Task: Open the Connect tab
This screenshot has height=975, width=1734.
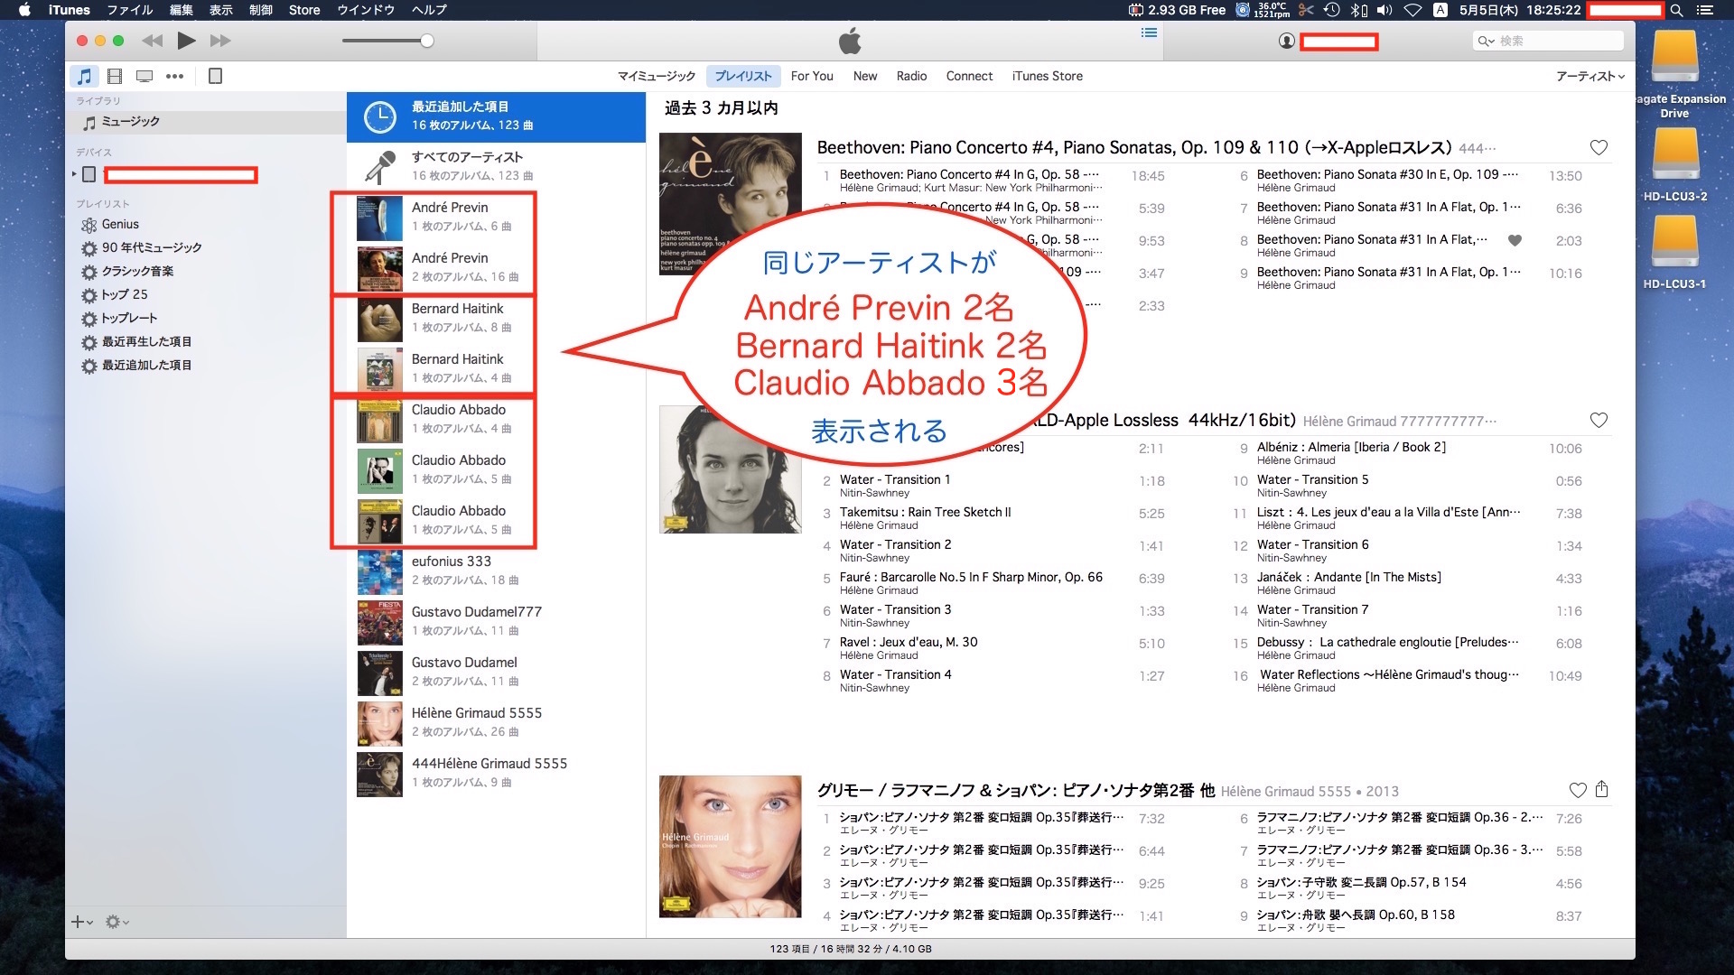Action: pyautogui.click(x=969, y=76)
